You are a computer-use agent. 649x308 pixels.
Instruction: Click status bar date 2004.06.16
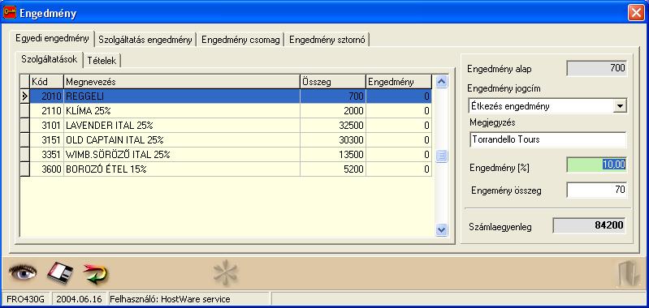[80, 299]
